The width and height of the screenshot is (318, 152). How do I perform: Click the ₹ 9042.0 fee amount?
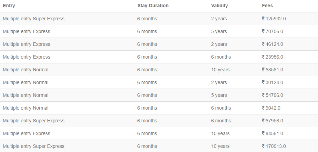click(x=271, y=108)
